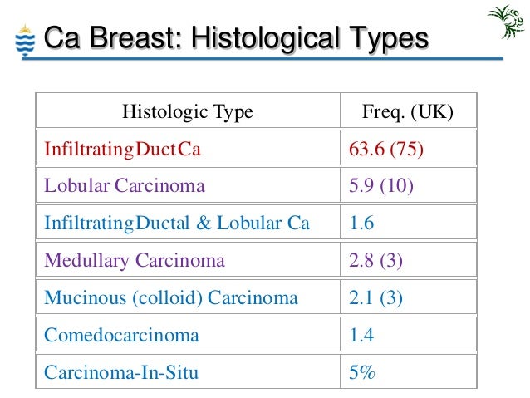Select the Mucinous (colloid) Carcinoma cell
This screenshot has width=530, height=398.
pyautogui.click(x=171, y=297)
